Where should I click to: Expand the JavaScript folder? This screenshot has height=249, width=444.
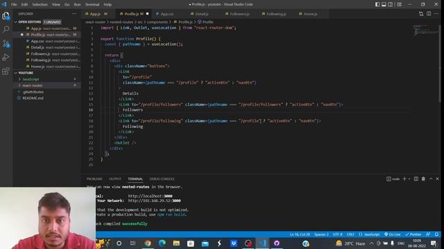31,80
